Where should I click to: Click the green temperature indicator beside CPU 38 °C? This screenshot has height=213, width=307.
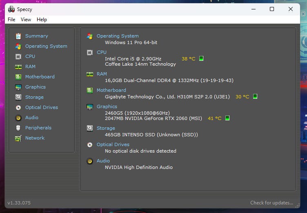[x=201, y=58]
